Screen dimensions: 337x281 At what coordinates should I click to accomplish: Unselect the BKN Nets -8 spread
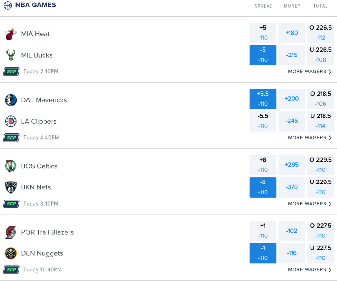coord(263,187)
